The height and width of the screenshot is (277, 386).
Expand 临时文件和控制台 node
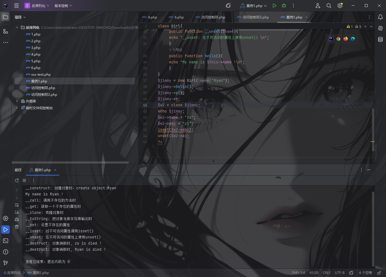(17, 108)
